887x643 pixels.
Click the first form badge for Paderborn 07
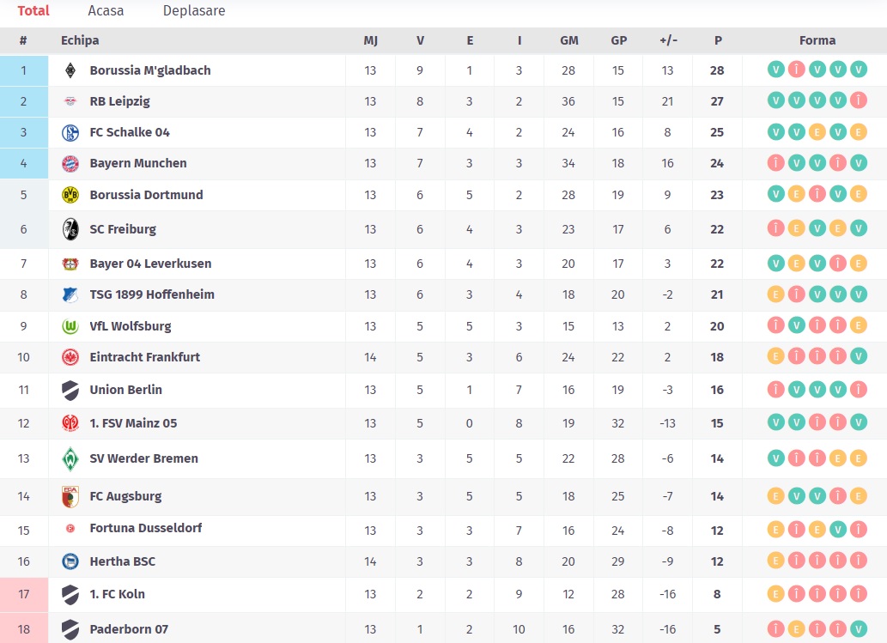[x=775, y=629]
